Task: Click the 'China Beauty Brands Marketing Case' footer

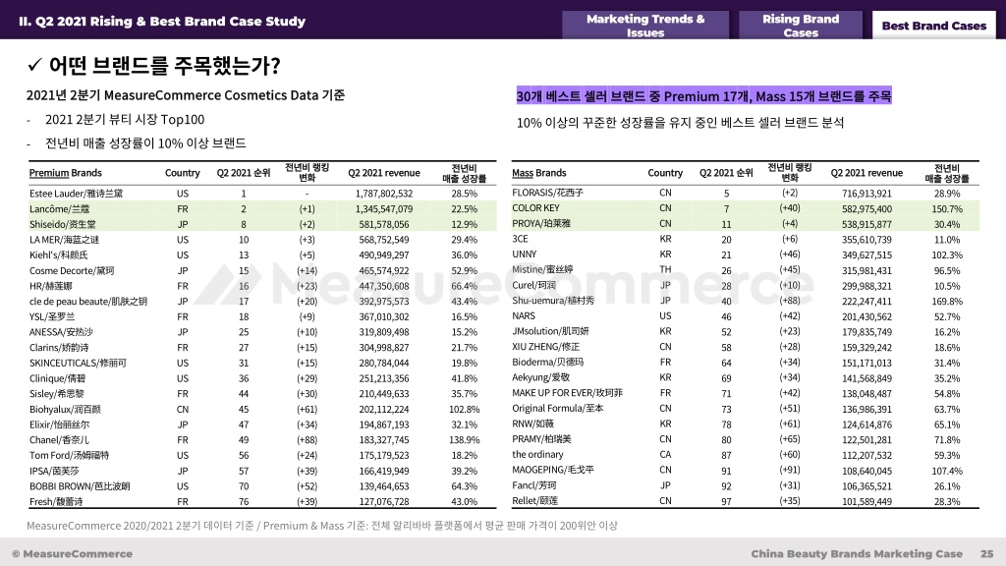Action: [857, 553]
